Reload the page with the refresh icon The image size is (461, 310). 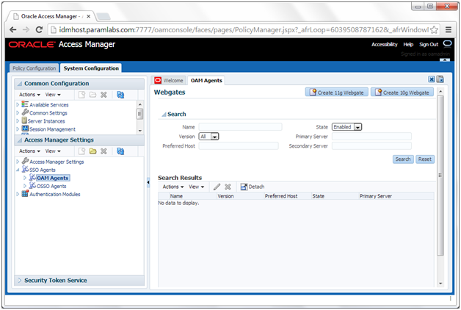tap(39, 29)
